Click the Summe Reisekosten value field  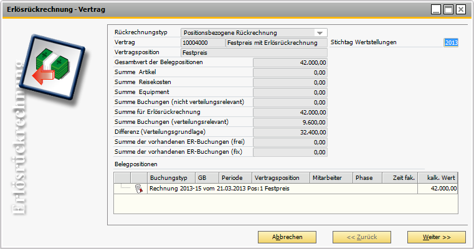coord(290,83)
